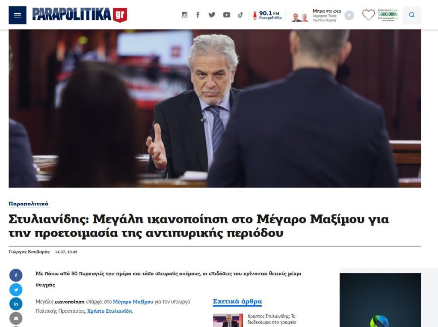The width and height of the screenshot is (438, 327).
Task: Open the hamburger menu
Action: tap(17, 15)
